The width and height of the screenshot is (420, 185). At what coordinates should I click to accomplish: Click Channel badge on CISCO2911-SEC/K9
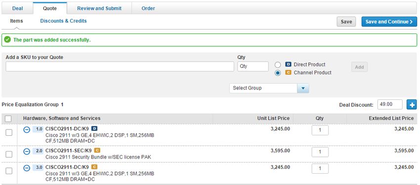click(x=97, y=151)
